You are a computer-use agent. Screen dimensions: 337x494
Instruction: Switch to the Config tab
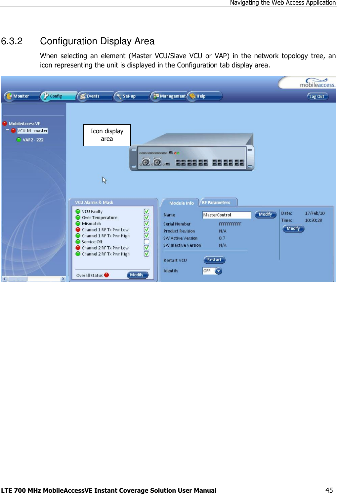[x=59, y=96]
